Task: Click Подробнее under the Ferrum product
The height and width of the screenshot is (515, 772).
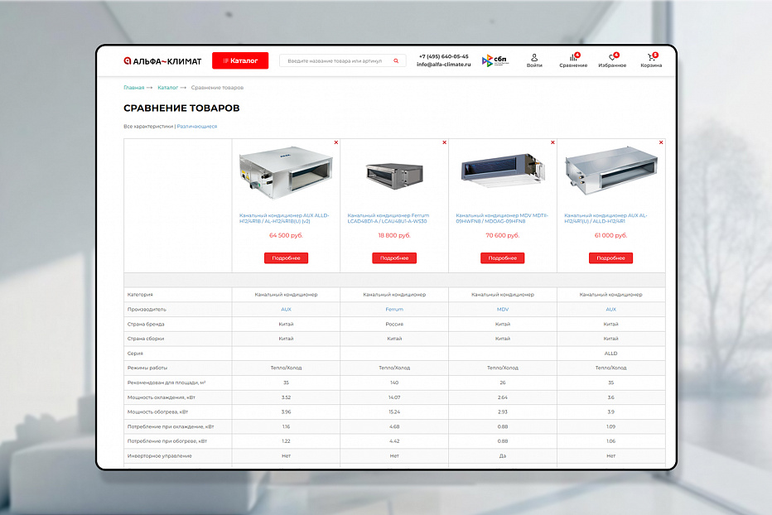Action: tap(394, 258)
